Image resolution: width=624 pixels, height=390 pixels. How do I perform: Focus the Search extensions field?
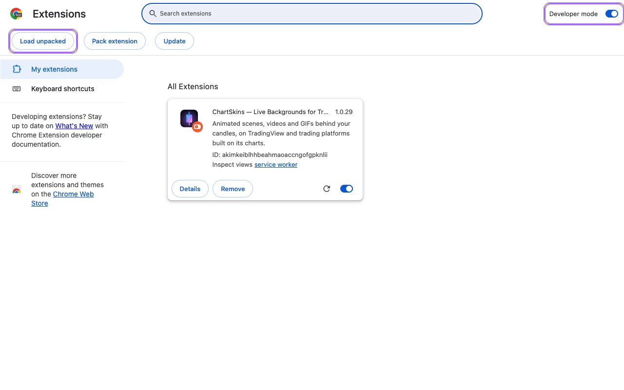click(312, 14)
